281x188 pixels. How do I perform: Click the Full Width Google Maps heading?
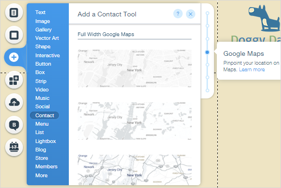click(x=106, y=34)
